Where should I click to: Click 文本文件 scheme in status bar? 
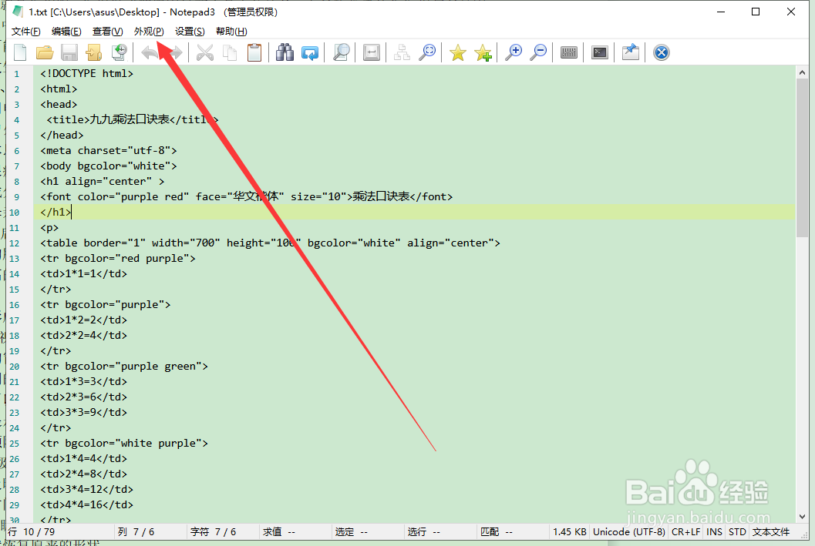point(771,531)
